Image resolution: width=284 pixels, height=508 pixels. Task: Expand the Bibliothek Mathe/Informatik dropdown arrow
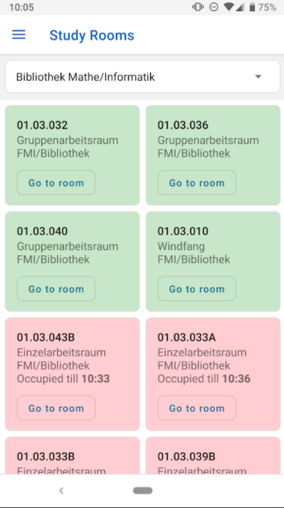pos(258,77)
